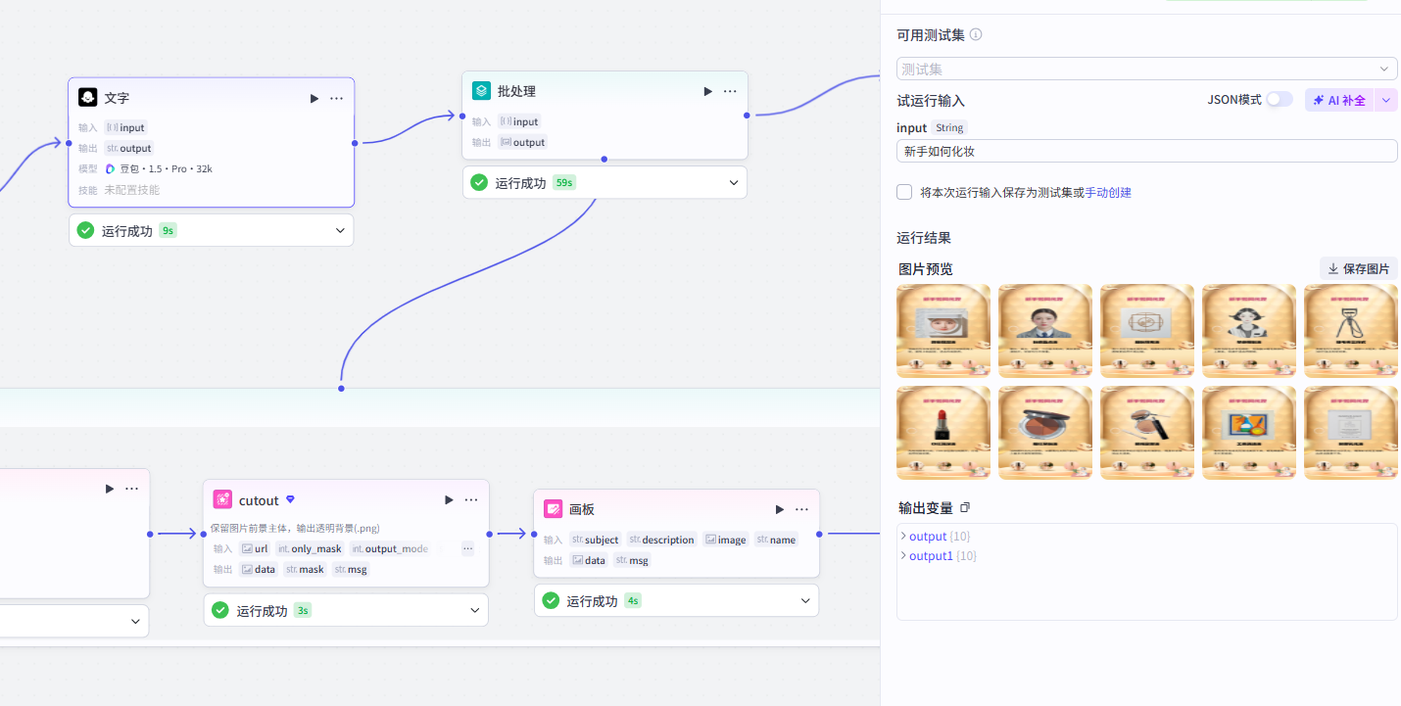The image size is (1401, 706).
Task: Open the 测试集 link in save option
Action: (1056, 192)
